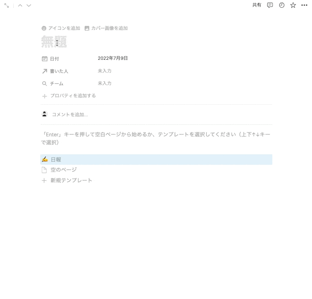This screenshot has width=312, height=299.
Task: Click the user avatar beside comment field
Action: [x=44, y=114]
